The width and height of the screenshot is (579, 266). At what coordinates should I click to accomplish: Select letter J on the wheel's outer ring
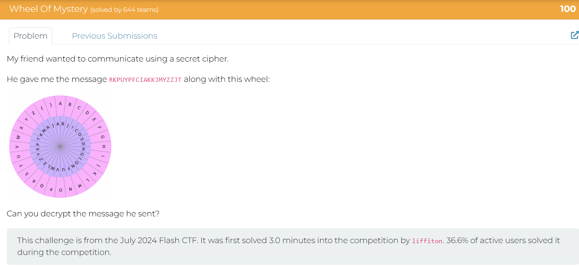pos(99,165)
